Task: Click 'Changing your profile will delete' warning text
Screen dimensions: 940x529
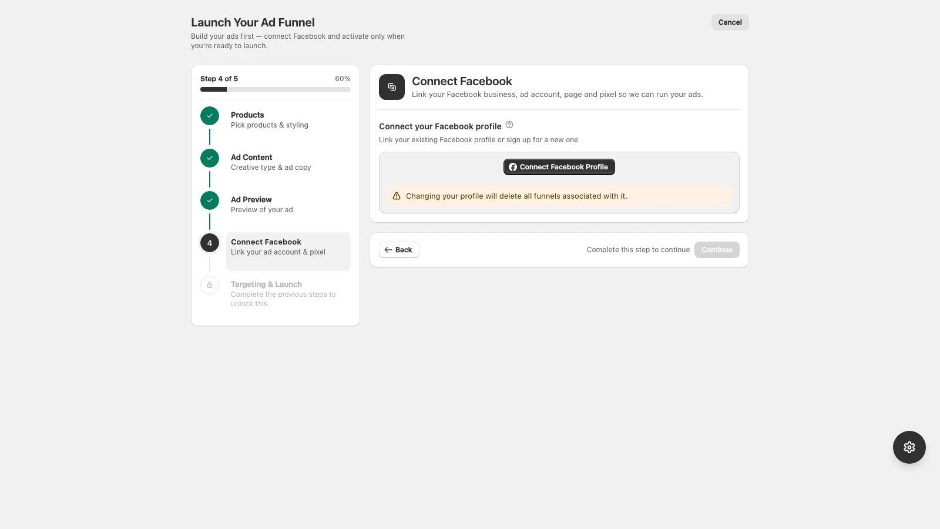Action: 516,196
